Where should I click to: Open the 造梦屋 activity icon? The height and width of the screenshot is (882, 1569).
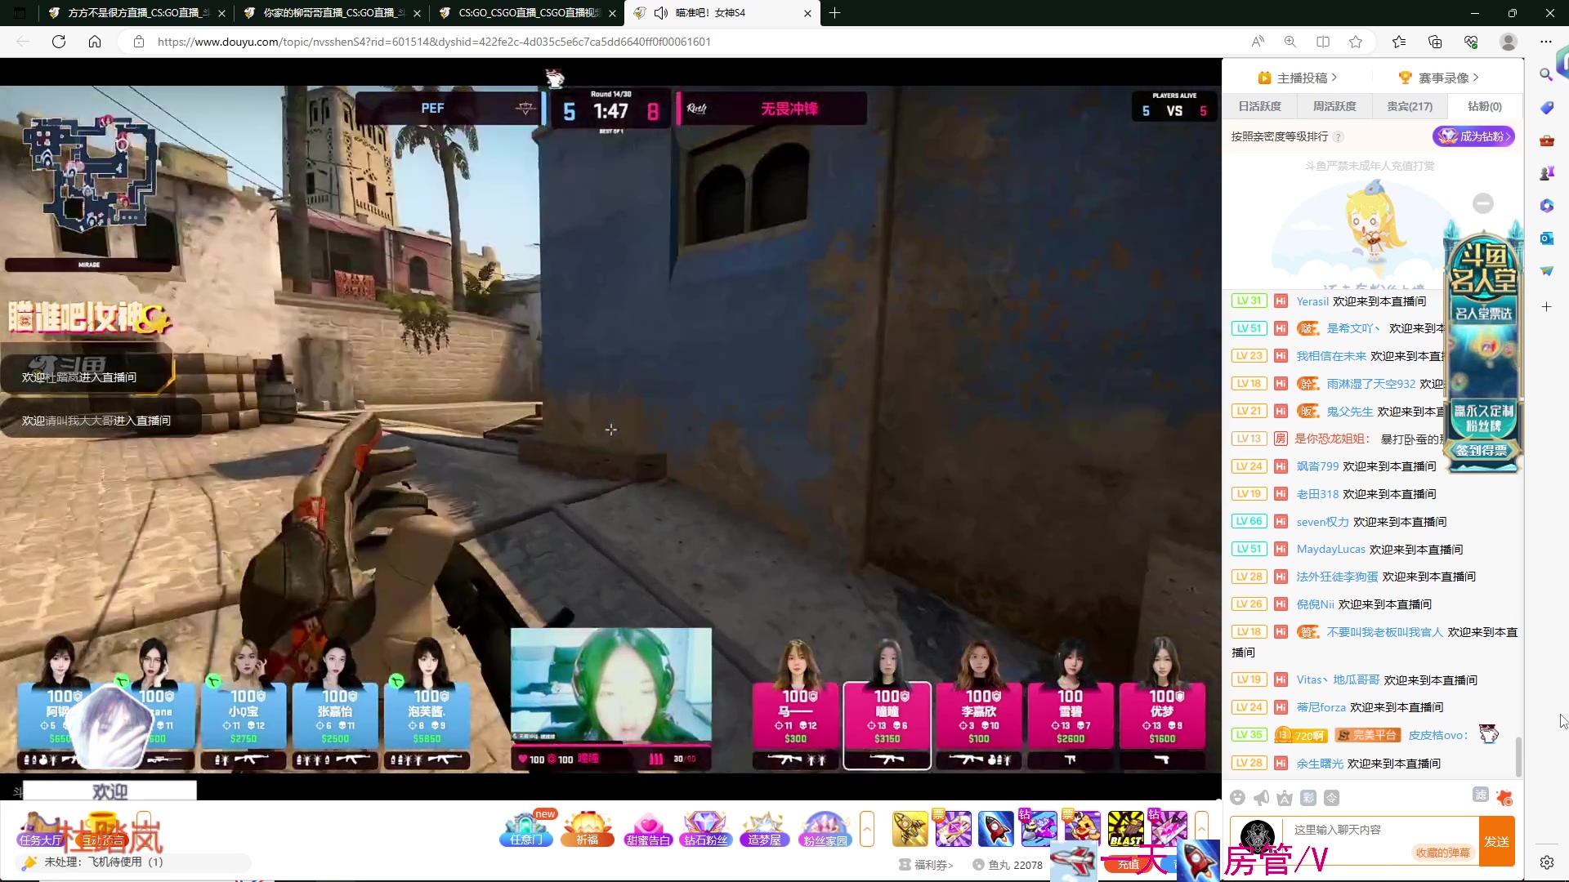click(765, 828)
